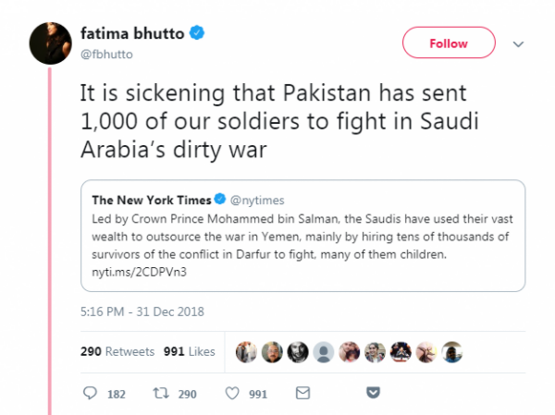View the 991 Likes list
The image size is (555, 415).
click(x=189, y=352)
